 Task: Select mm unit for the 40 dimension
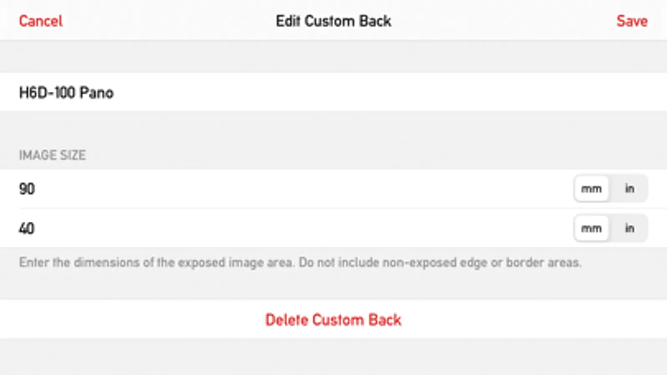[591, 228]
